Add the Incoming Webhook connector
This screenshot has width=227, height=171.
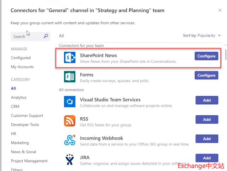[207, 139]
